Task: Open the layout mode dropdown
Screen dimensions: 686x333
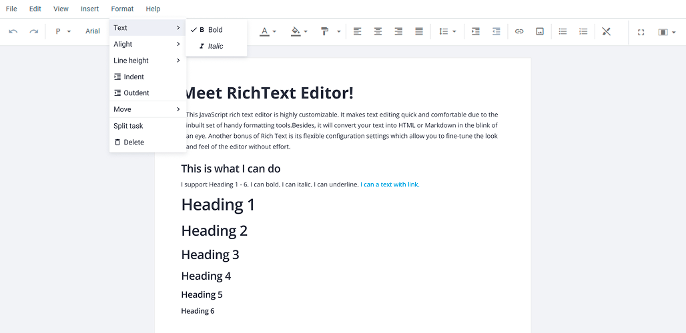Action: click(x=667, y=32)
